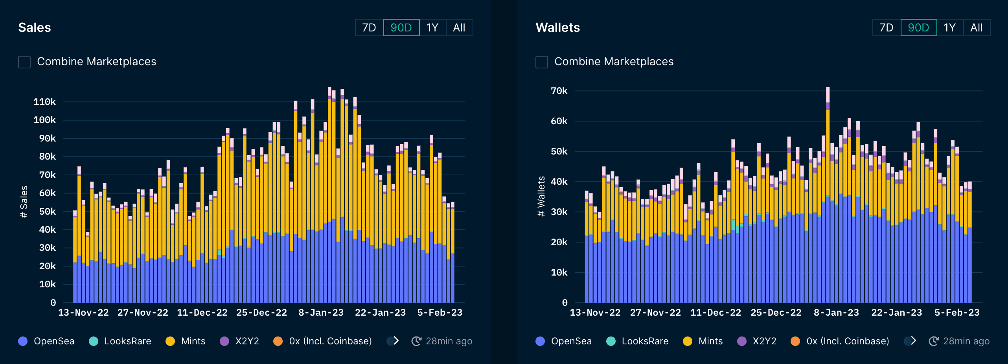Toggle LooksRare teal dot in Sales legend
The width and height of the screenshot is (1008, 364).
click(x=94, y=341)
